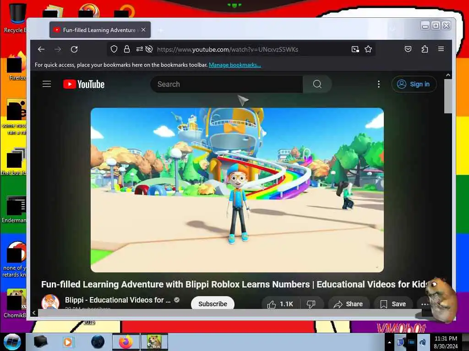This screenshot has width=469, height=351.
Task: Open the clock showing 11:31 PM
Action: (x=446, y=342)
